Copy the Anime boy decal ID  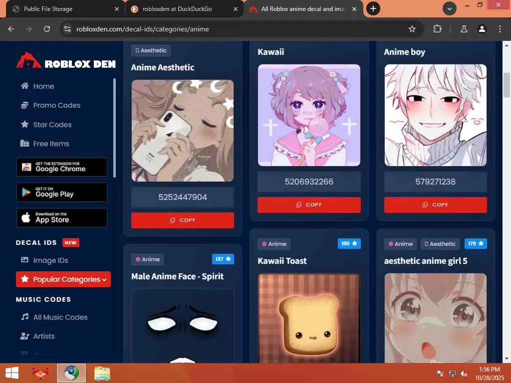point(435,205)
